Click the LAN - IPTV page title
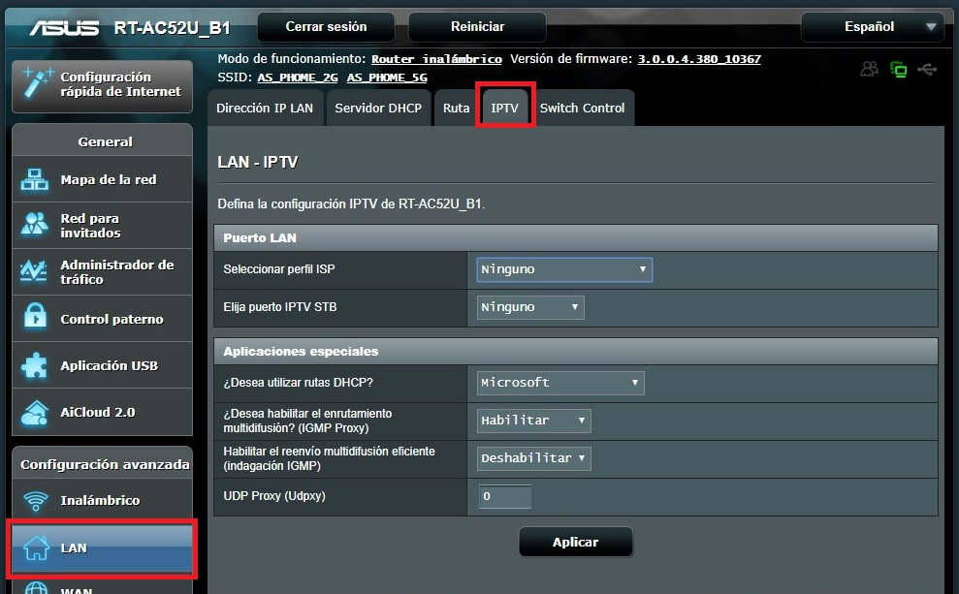 (x=258, y=163)
